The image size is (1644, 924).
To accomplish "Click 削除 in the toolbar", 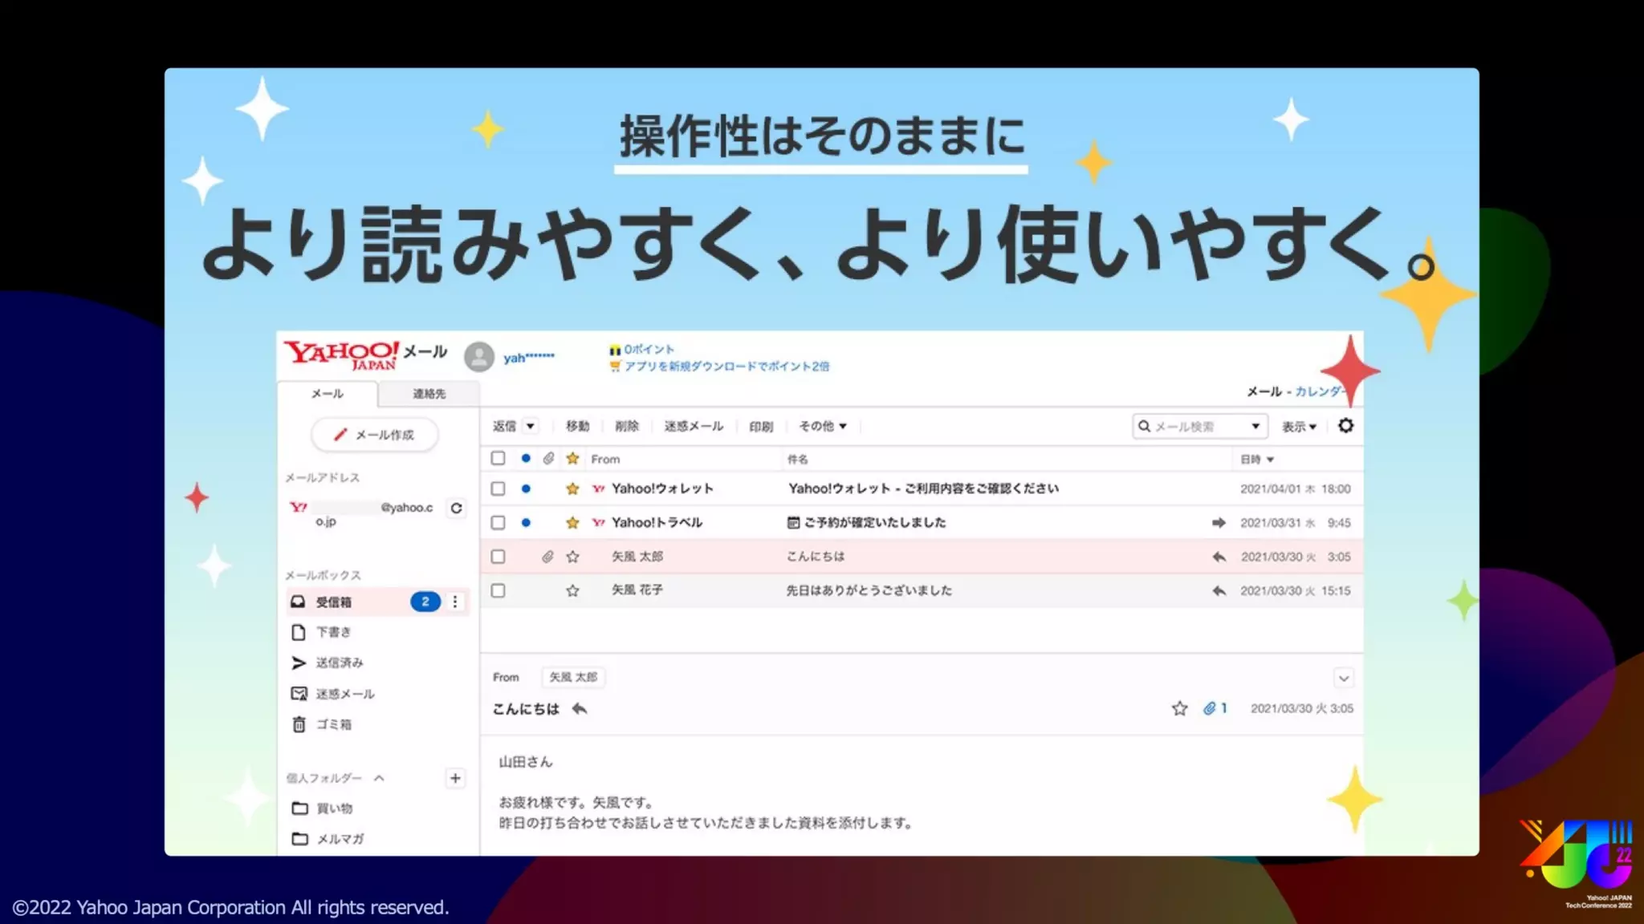I will click(627, 426).
